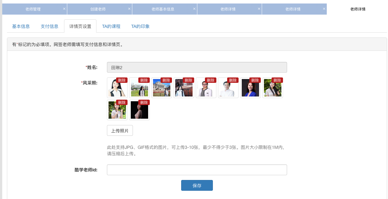Viewport: 388px width, 199px height.
Task: Focus the 酷学老师id input box
Action: 197,170
